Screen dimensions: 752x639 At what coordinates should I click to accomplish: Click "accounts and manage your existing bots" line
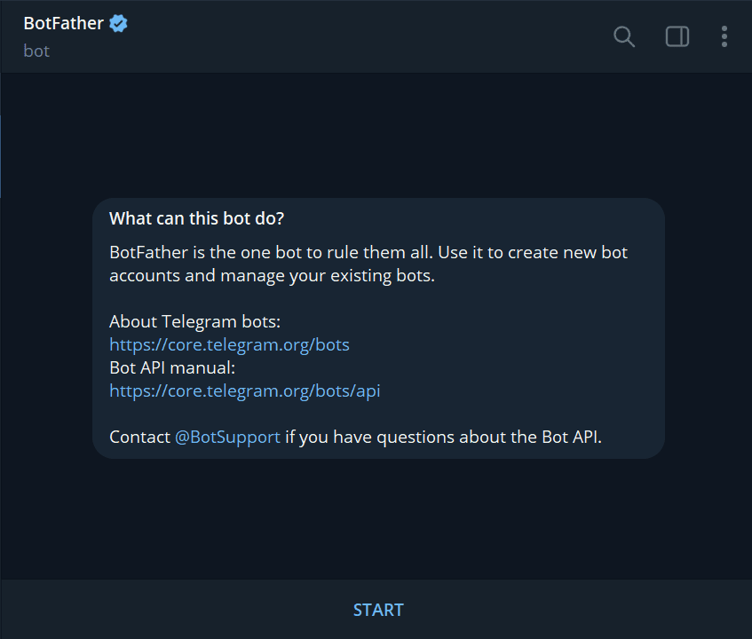pyautogui.click(x=272, y=275)
